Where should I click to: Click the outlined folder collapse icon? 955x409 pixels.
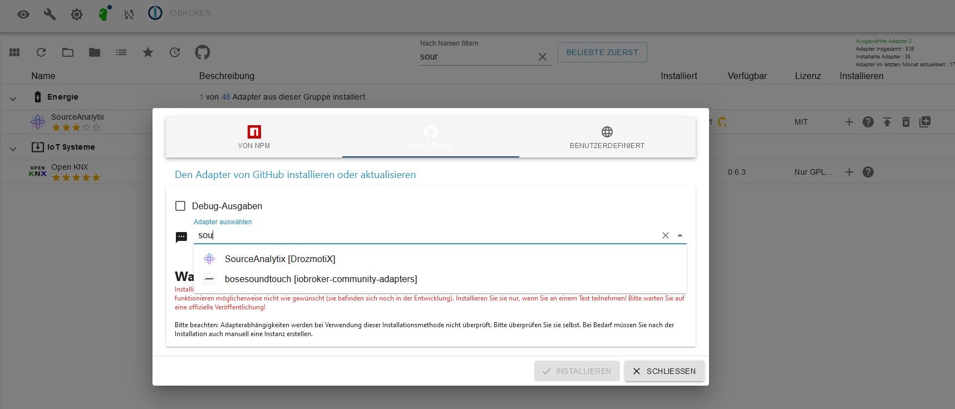click(x=68, y=52)
